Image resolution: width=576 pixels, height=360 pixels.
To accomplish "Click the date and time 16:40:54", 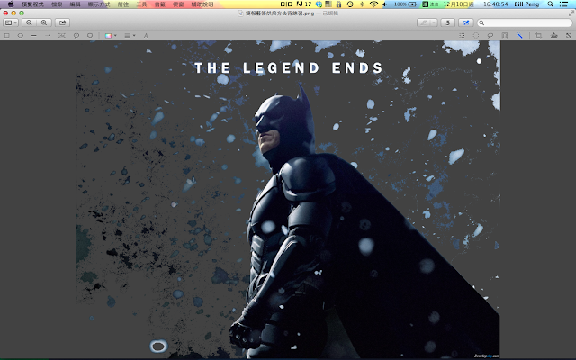I will coord(476,4).
